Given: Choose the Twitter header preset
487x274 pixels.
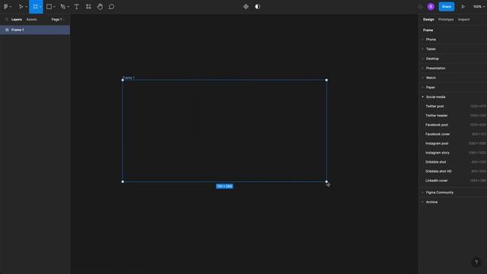Looking at the screenshot, I should pyautogui.click(x=453, y=116).
